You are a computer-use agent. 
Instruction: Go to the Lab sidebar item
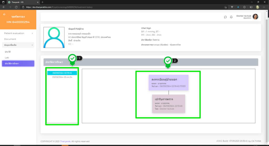pos(7,57)
